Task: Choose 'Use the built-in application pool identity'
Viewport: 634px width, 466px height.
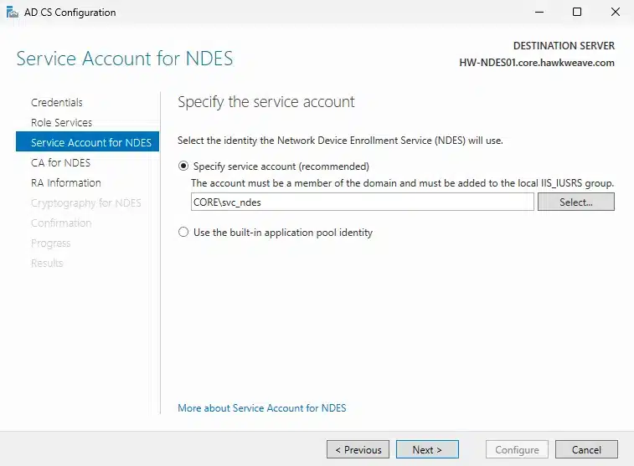Action: 184,233
